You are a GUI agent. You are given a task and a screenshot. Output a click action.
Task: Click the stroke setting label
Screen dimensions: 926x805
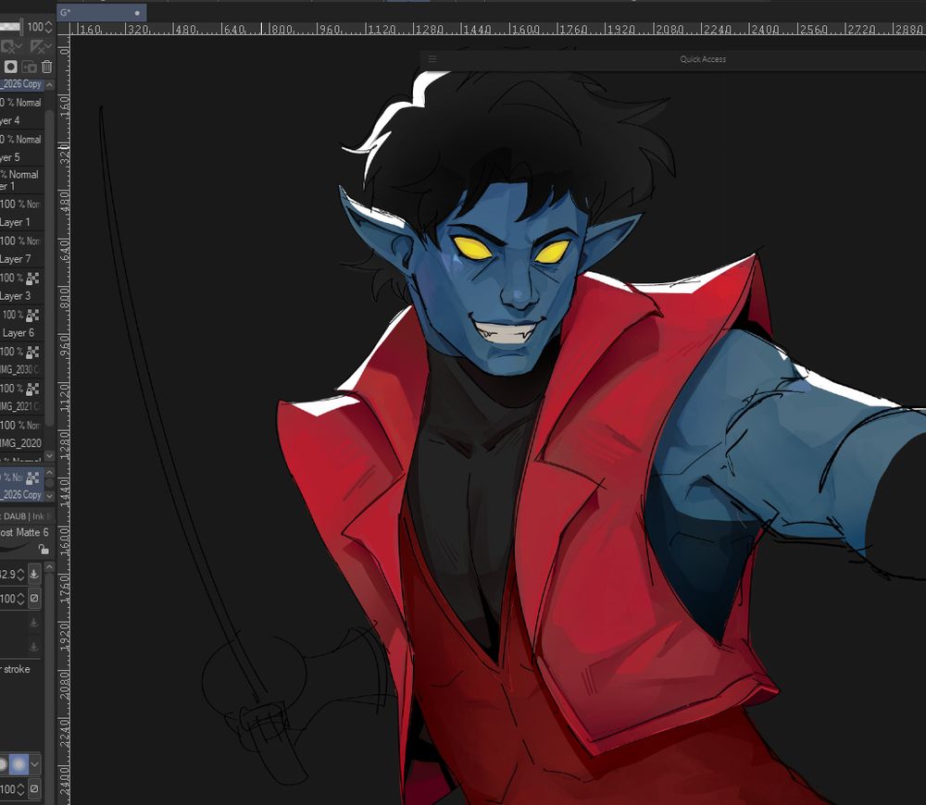pyautogui.click(x=16, y=669)
